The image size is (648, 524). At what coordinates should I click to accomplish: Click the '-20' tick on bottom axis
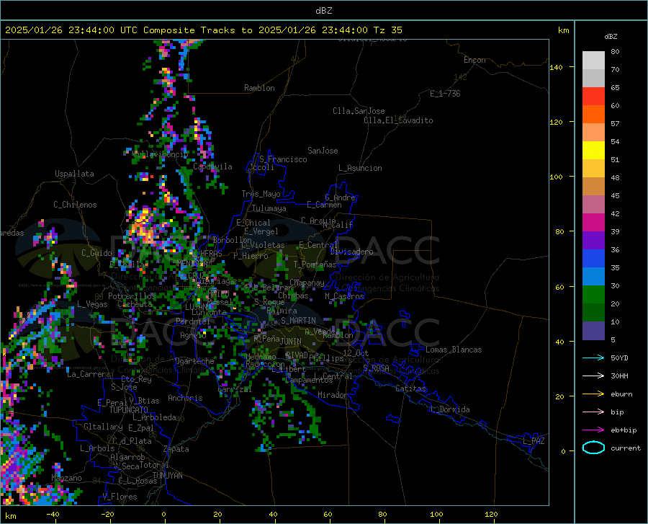(107, 514)
